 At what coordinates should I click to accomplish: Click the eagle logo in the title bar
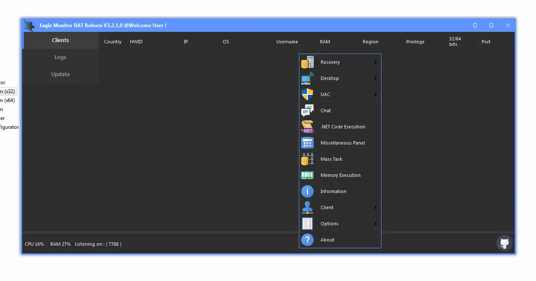point(29,25)
